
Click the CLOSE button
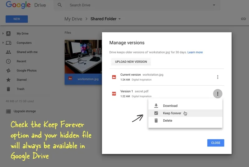[216, 143]
